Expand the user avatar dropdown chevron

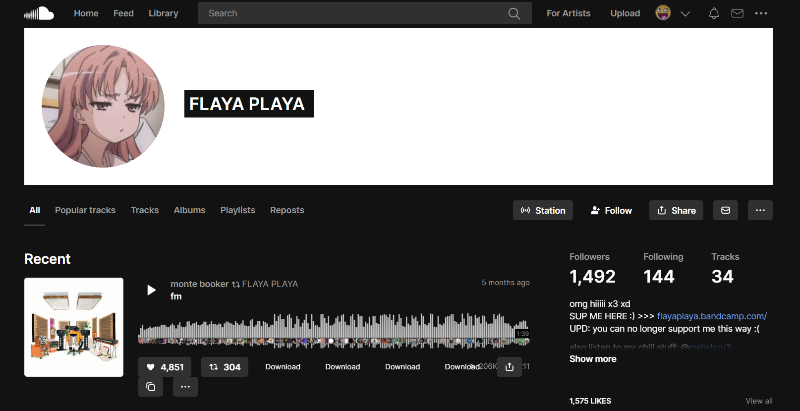click(685, 13)
